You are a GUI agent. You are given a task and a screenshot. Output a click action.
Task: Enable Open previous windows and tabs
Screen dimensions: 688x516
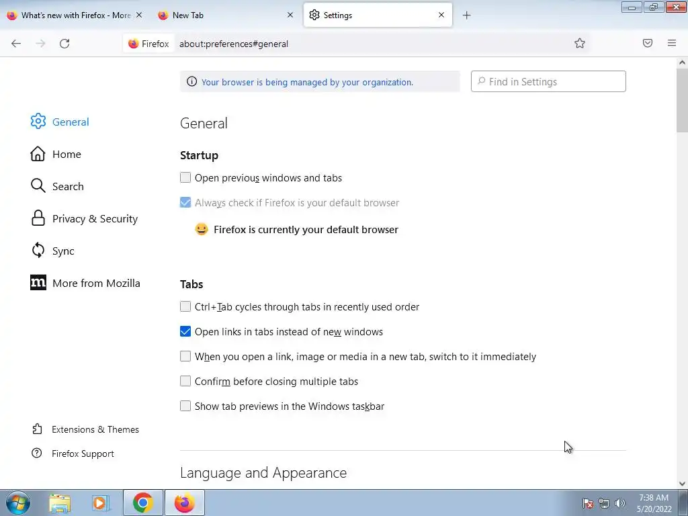(185, 177)
